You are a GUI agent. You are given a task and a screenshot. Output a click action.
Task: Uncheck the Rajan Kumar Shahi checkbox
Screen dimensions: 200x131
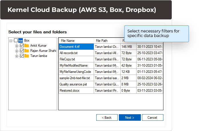[22, 51]
